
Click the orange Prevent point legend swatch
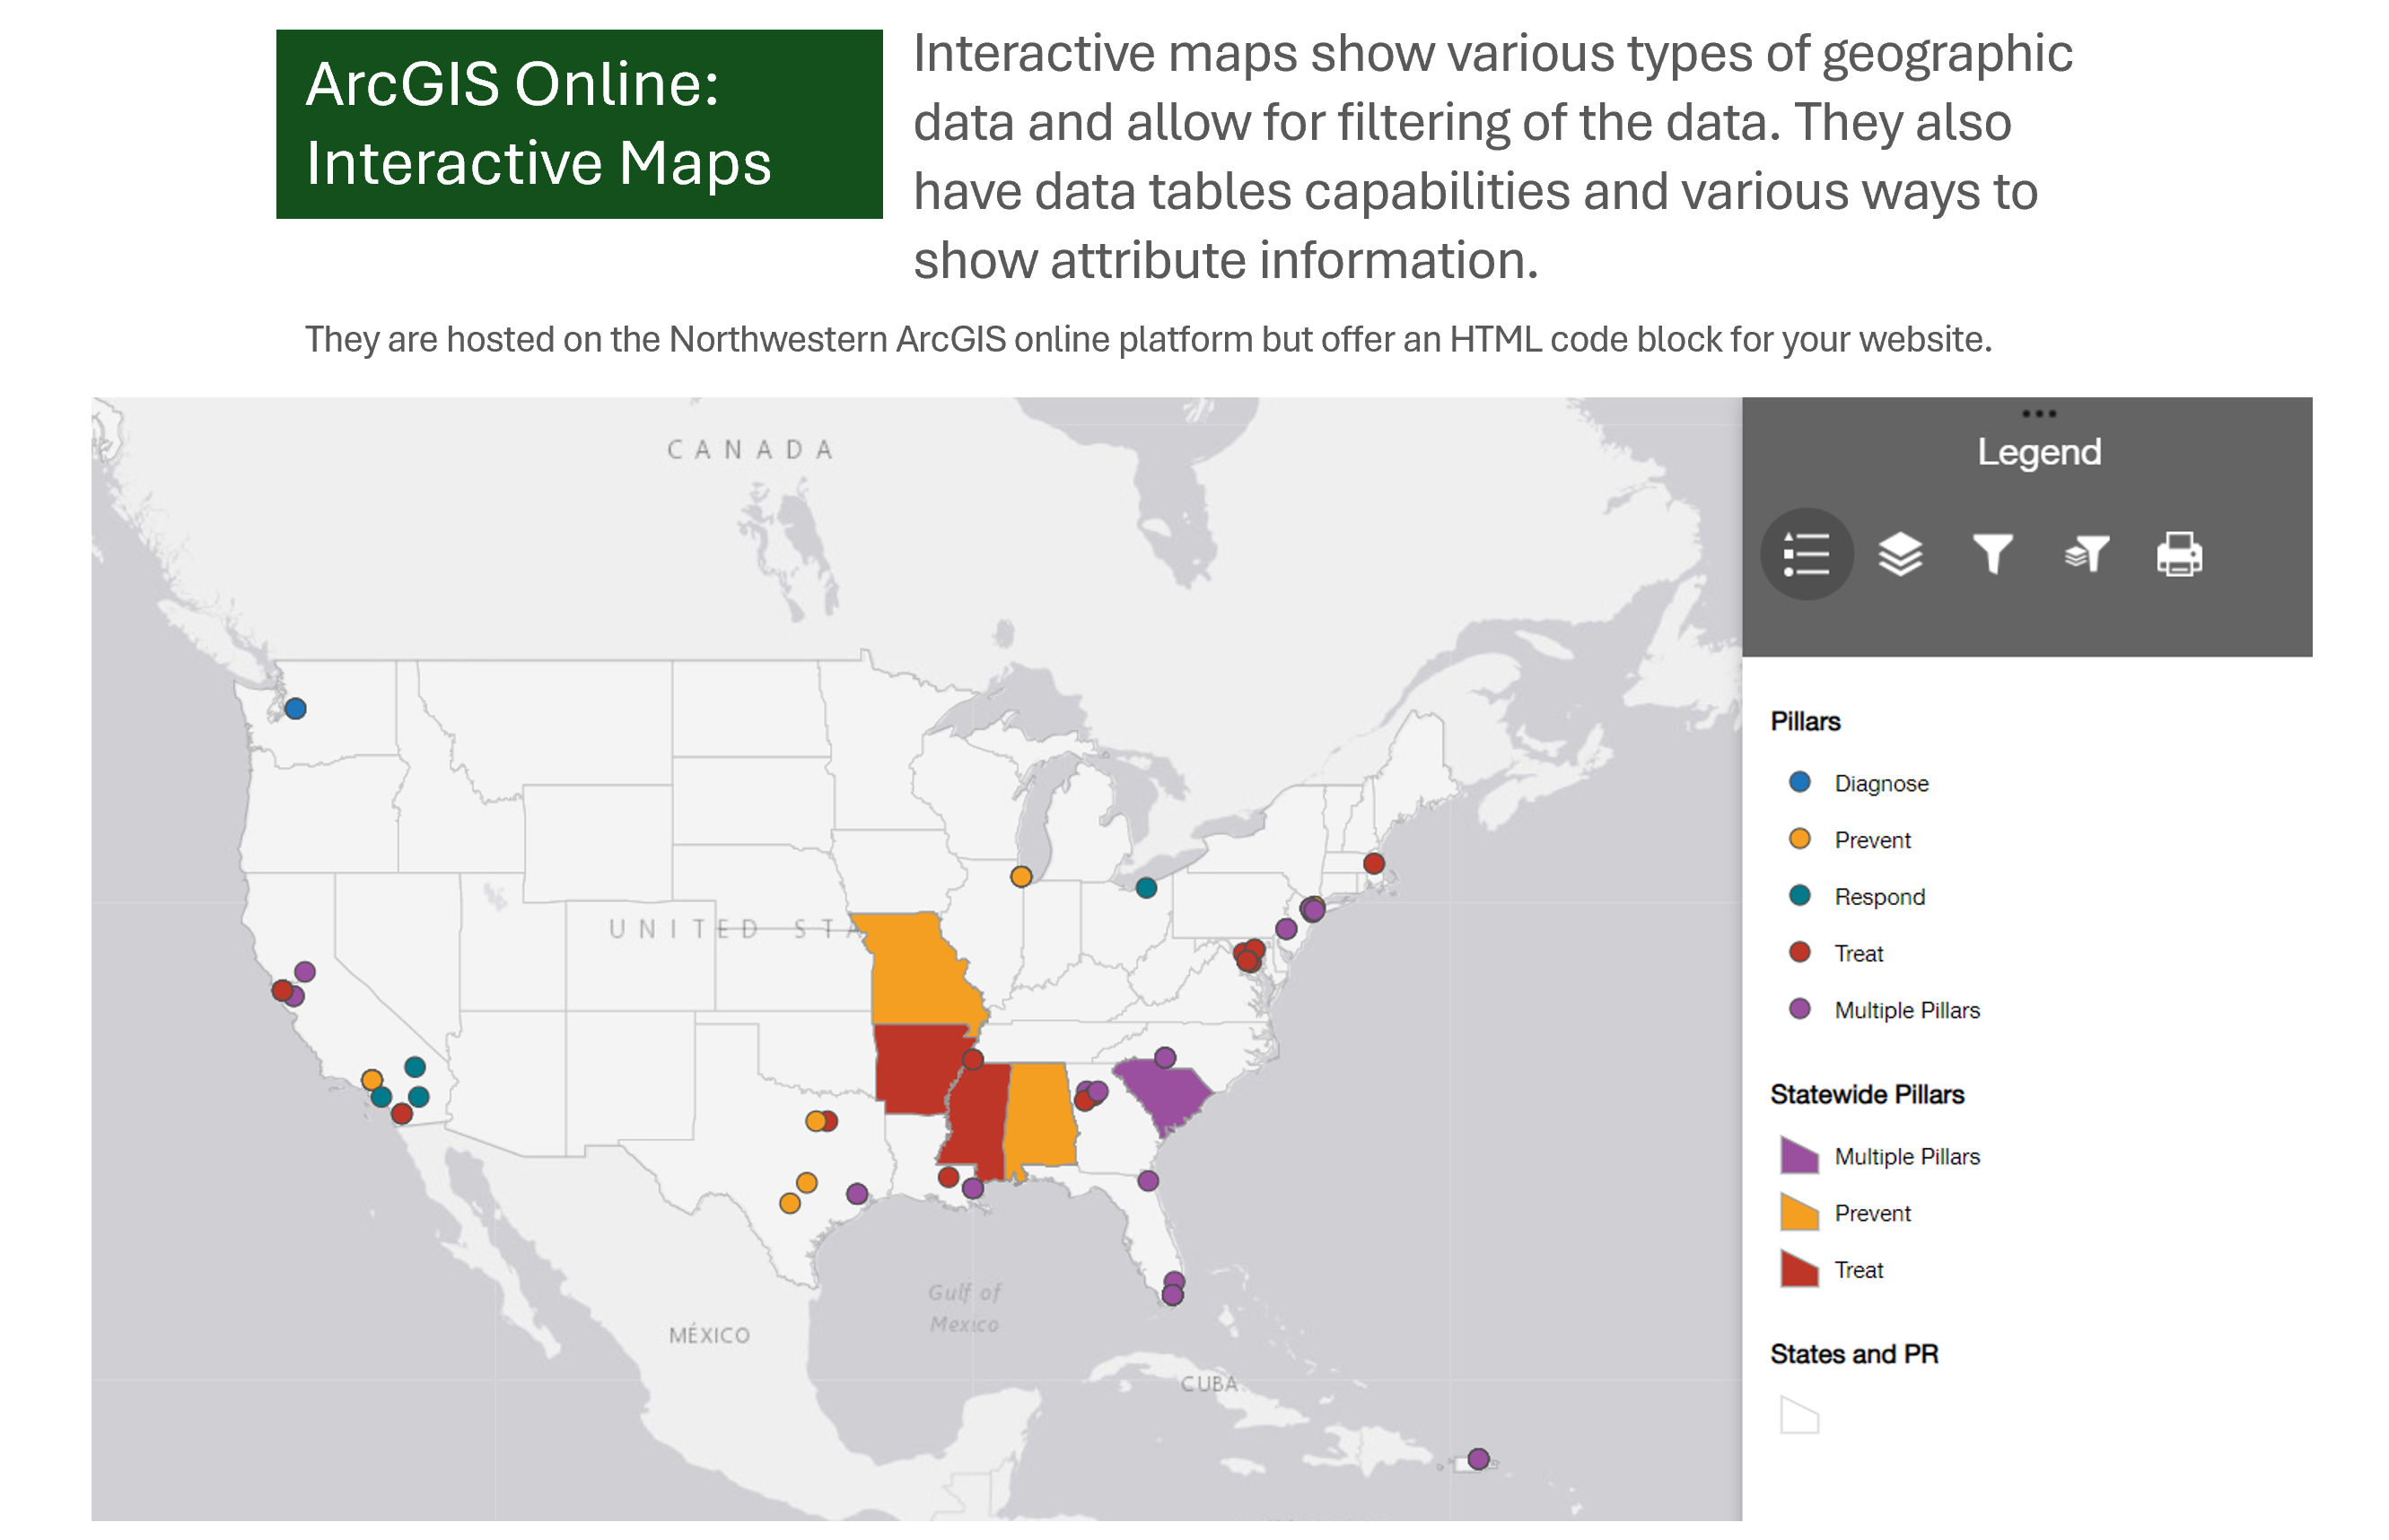pyautogui.click(x=1798, y=838)
